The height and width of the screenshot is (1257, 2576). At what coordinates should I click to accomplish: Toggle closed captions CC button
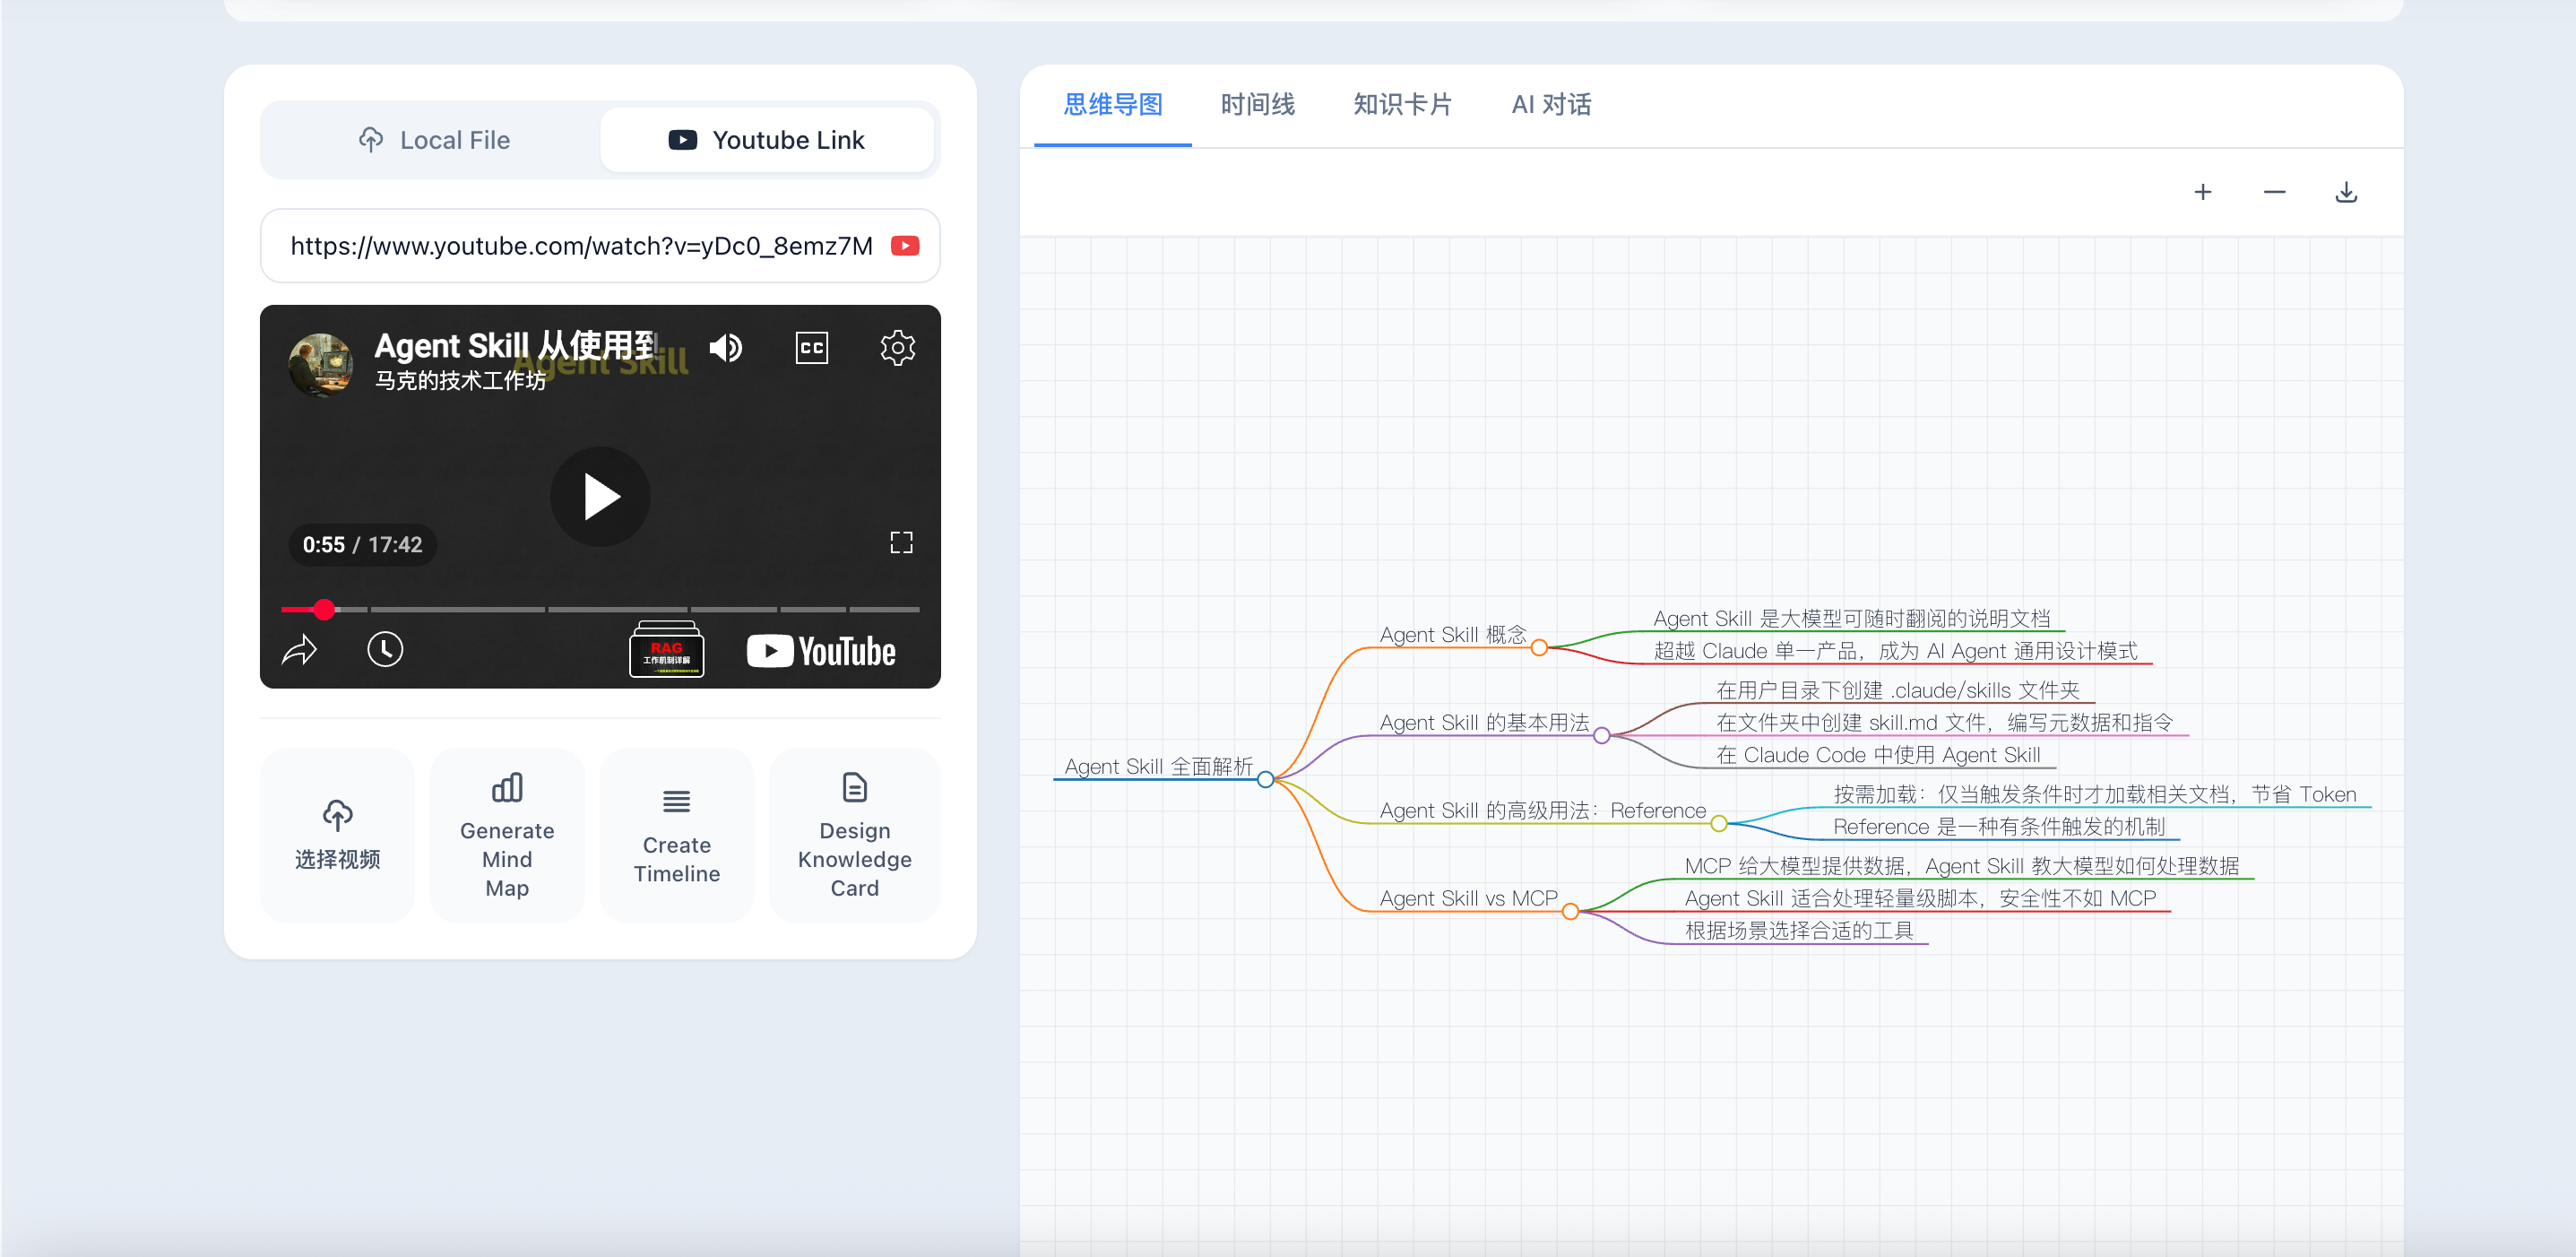(811, 348)
